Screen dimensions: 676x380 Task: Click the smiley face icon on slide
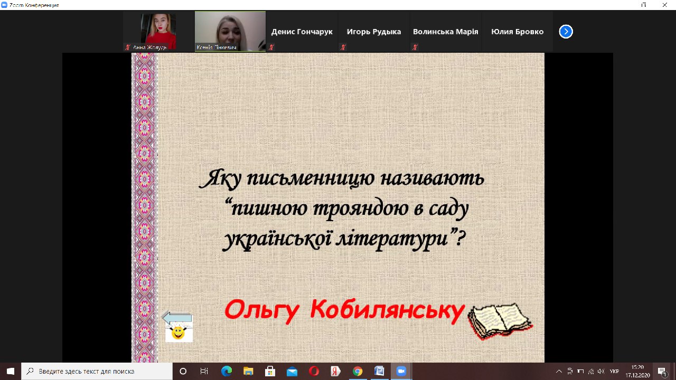pos(179,333)
